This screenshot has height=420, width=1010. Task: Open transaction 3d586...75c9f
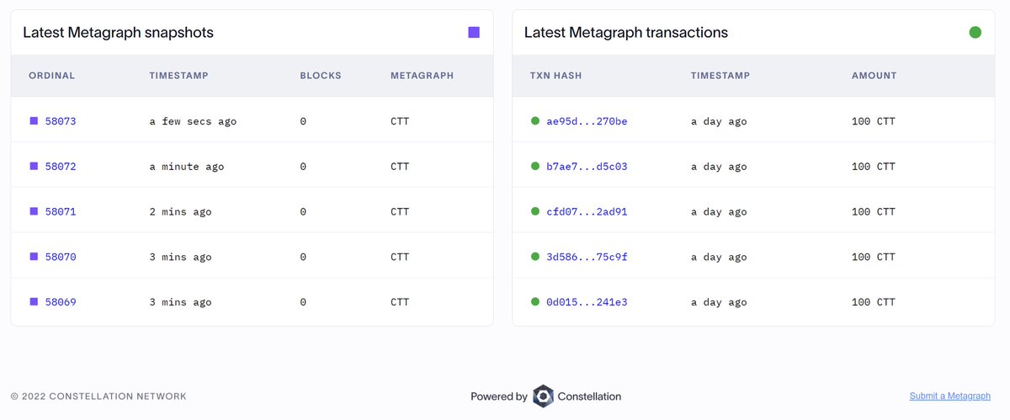587,257
